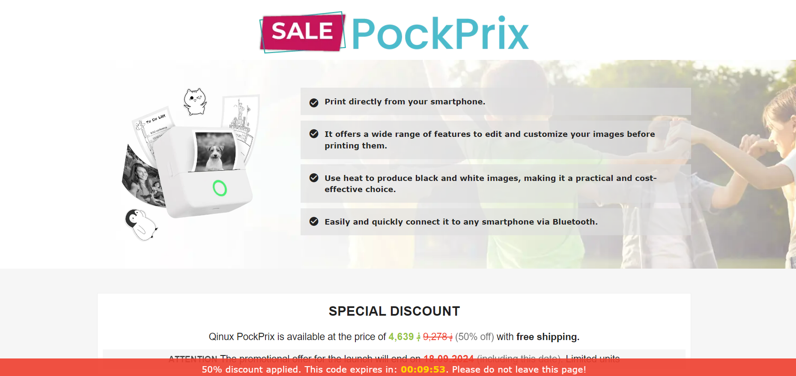
Task: Click the cat sticker illustration
Action: (x=195, y=102)
